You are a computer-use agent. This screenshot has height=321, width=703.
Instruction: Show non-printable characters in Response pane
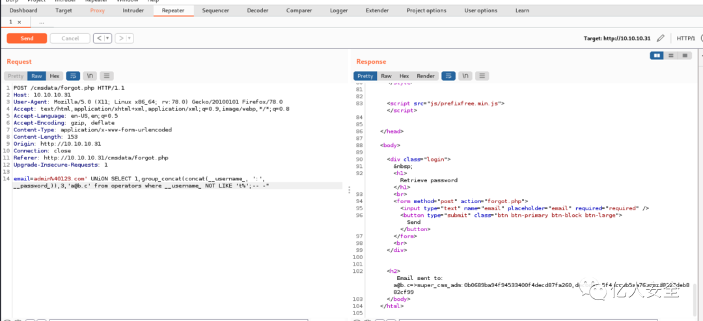465,76
